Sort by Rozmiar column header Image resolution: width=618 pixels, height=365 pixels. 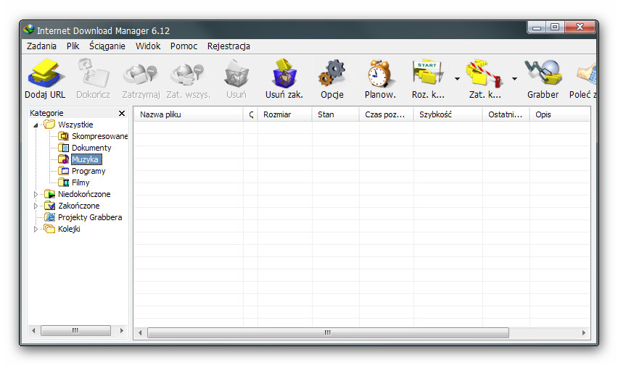click(277, 114)
